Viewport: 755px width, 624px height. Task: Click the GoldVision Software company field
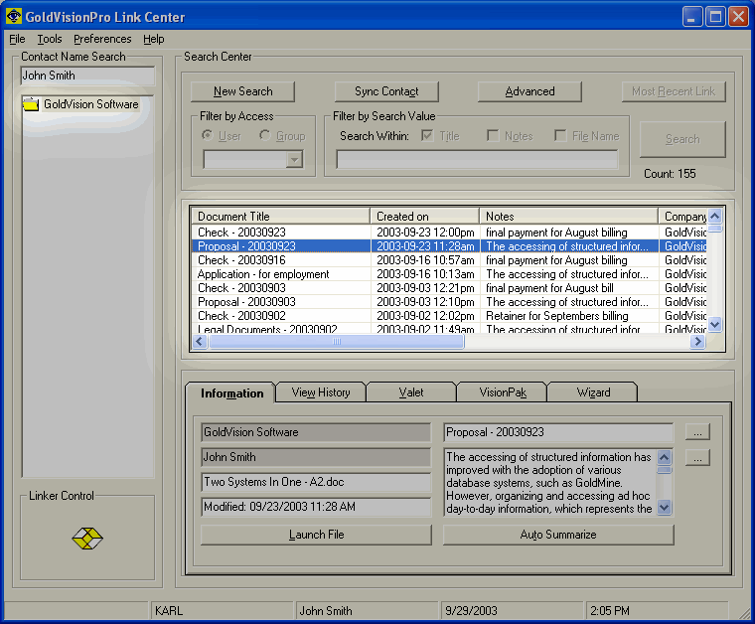pyautogui.click(x=316, y=432)
